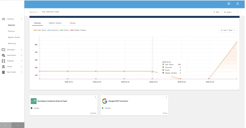Open Kameleoon feed card's three-dot menu
This screenshot has width=246, height=128.
tap(95, 97)
